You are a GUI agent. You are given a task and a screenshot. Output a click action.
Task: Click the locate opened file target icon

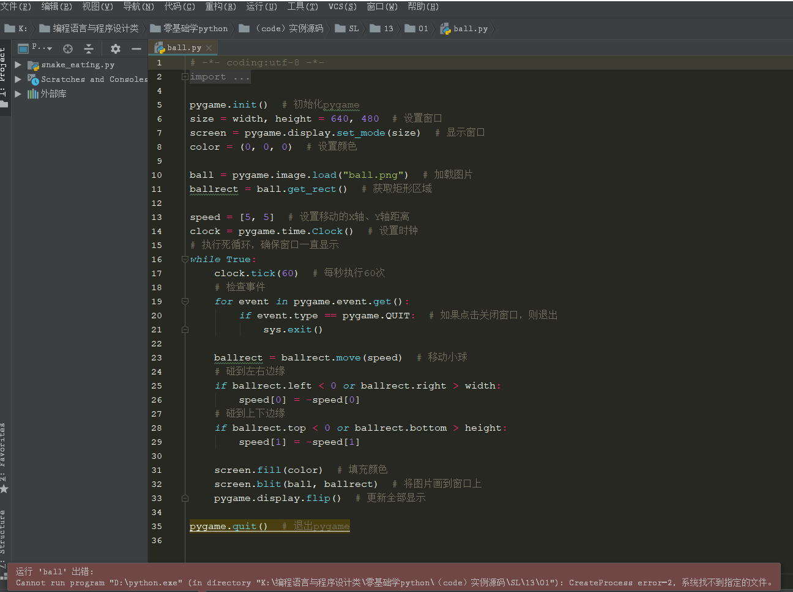(x=68, y=48)
